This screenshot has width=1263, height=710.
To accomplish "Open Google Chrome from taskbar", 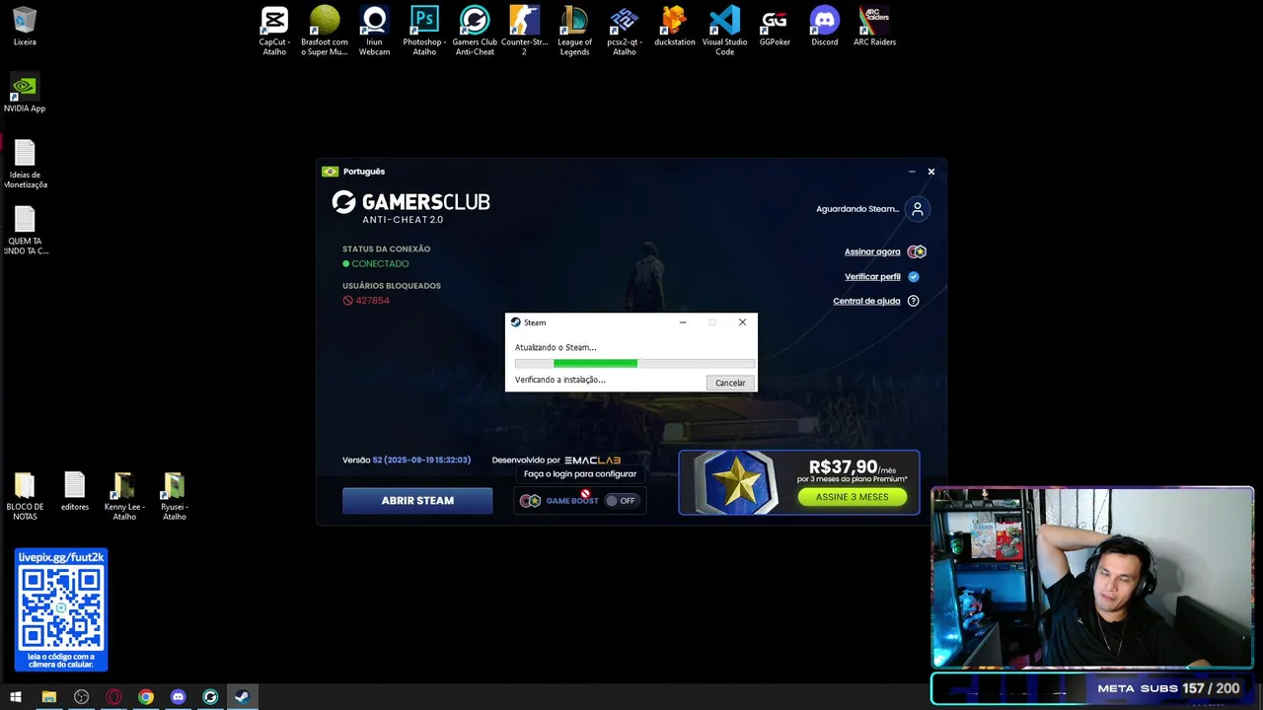I will click(x=146, y=697).
